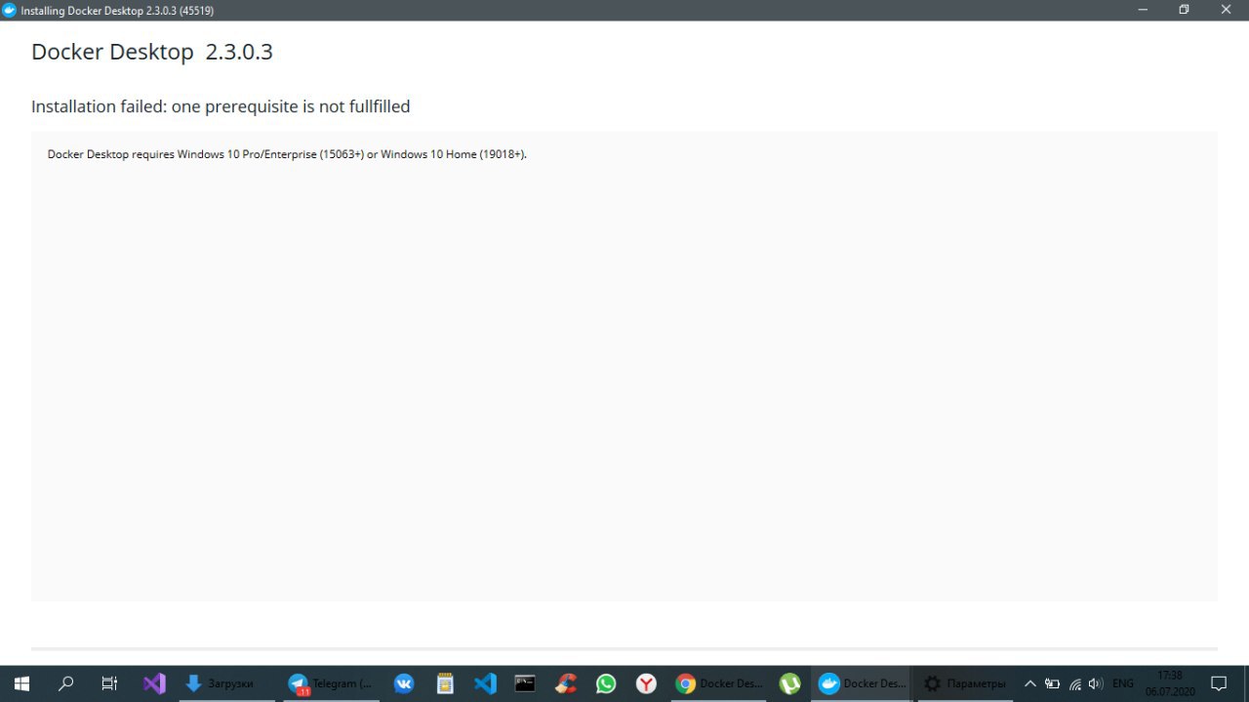
Task: Close the Docker installer window
Action: pos(1227,10)
